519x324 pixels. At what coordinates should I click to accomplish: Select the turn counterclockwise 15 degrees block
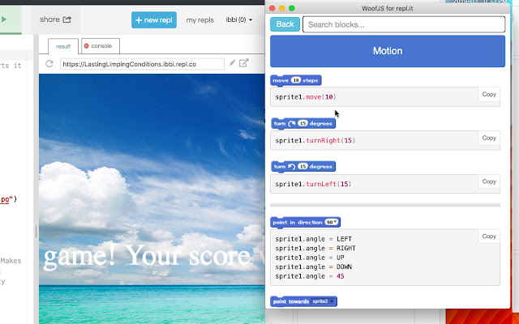[x=302, y=167]
